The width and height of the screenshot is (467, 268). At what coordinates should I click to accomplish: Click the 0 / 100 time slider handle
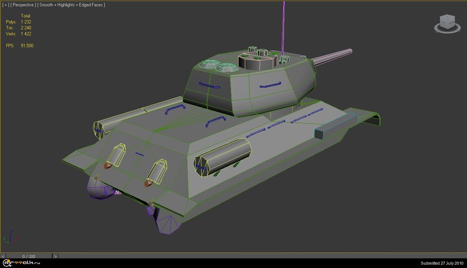(28, 256)
